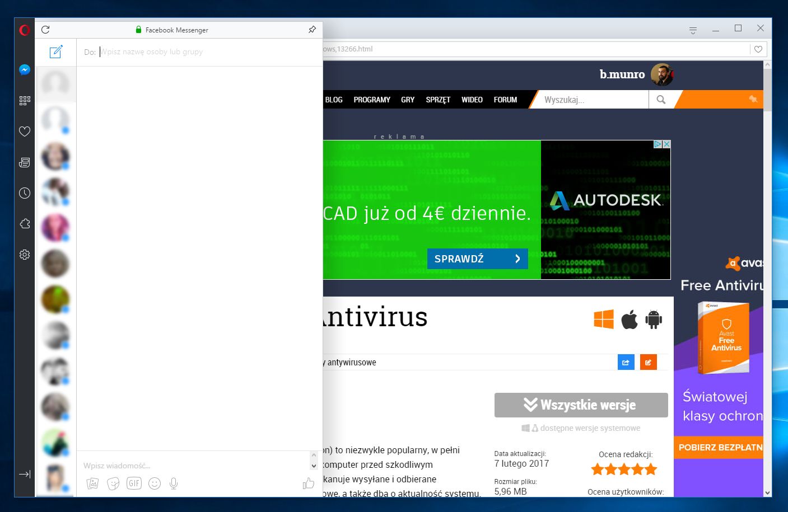Viewport: 788px width, 512px height.
Task: Focus the Messenger recipient name field
Action: (x=207, y=52)
